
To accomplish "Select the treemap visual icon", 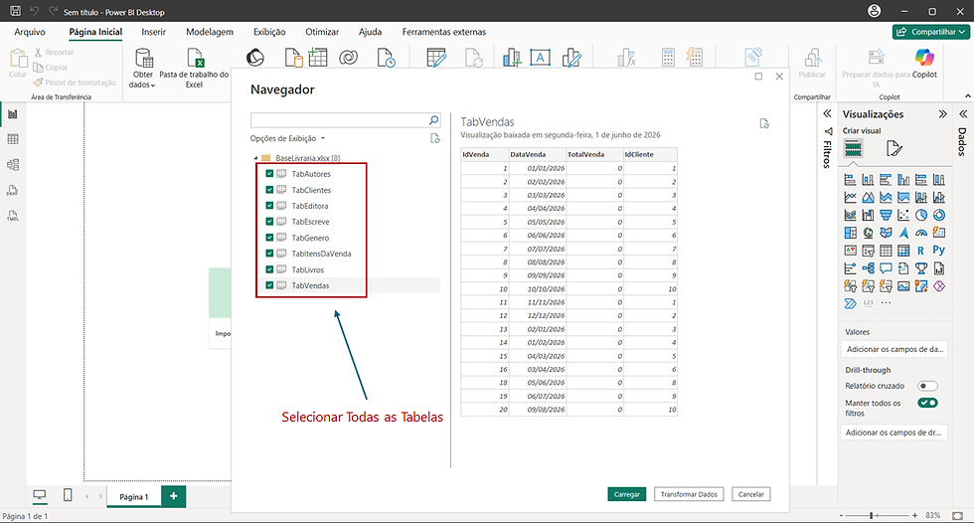I will click(x=851, y=233).
